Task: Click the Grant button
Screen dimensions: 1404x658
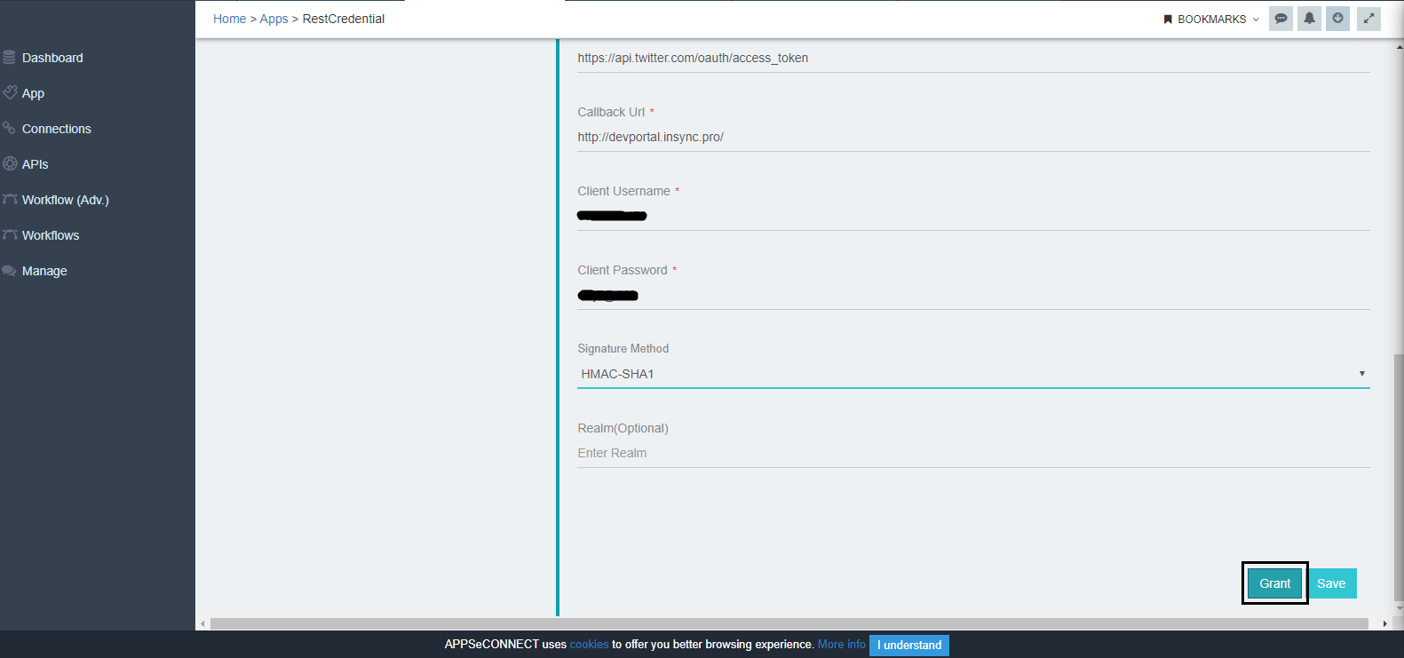Action: pyautogui.click(x=1274, y=583)
